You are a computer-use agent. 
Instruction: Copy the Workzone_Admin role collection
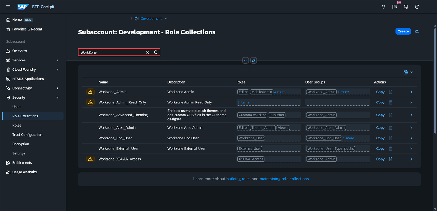point(380,92)
